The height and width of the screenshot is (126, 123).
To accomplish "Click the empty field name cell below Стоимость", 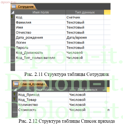I will [43, 115].
